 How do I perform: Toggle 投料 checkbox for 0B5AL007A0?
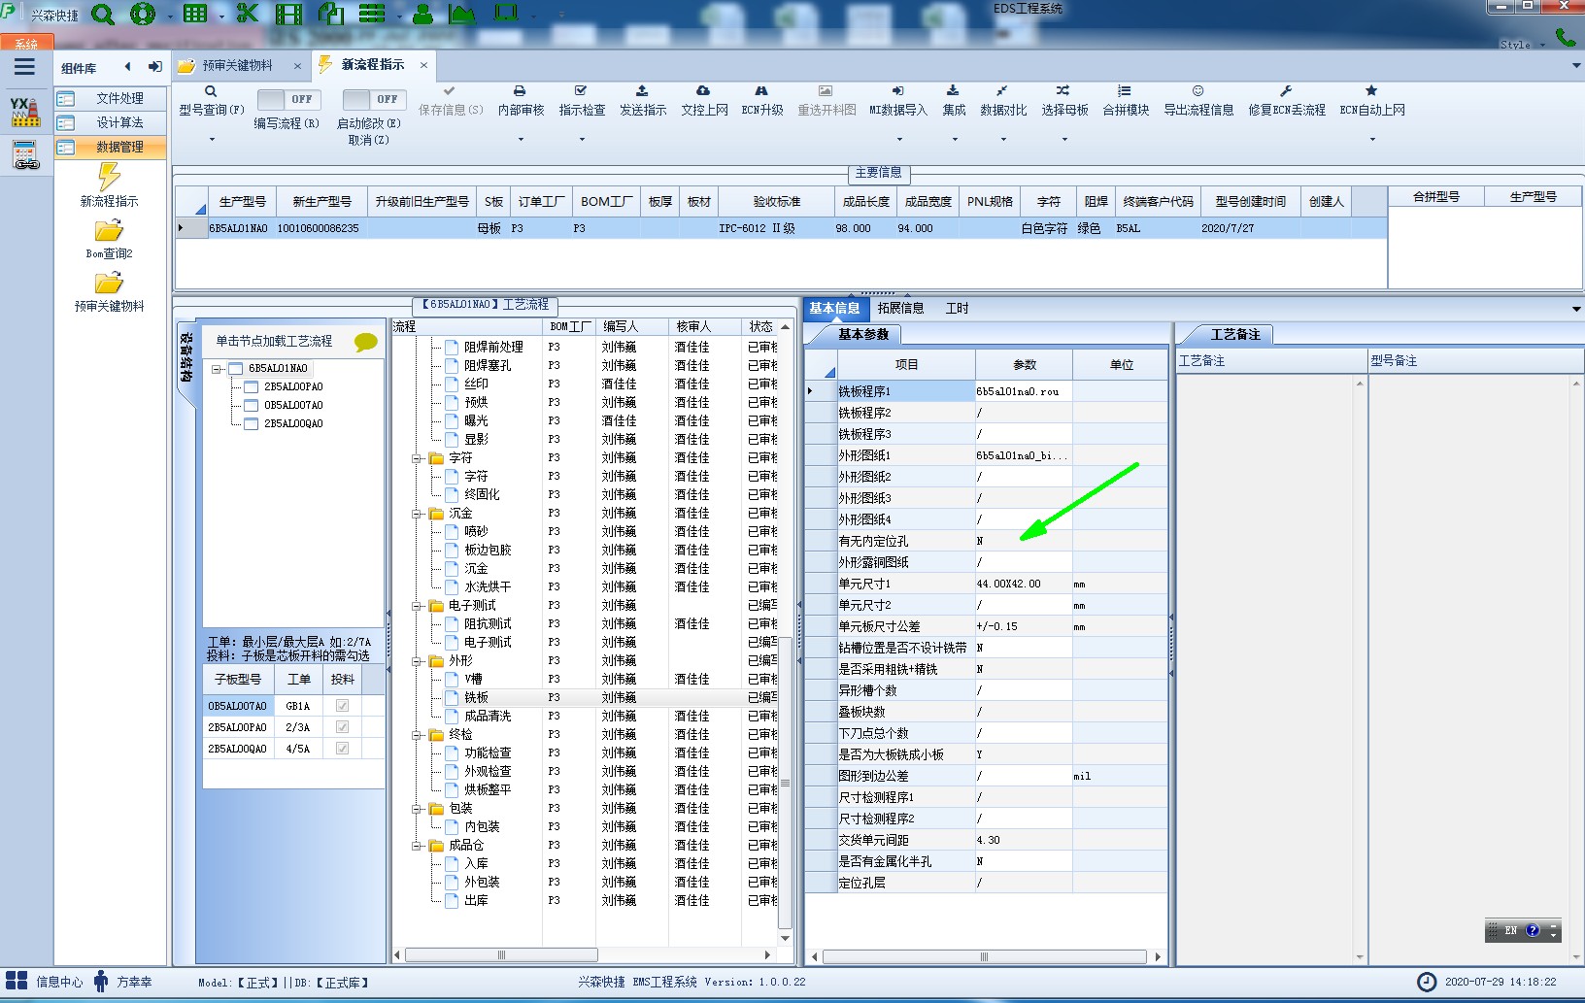click(342, 706)
